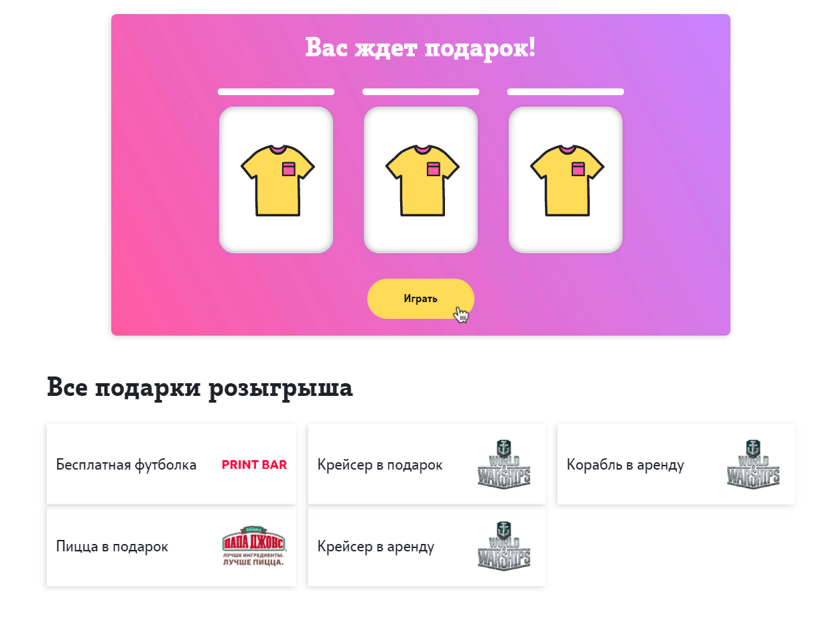The width and height of the screenshot is (829, 617).
Task: Open the Бесплатная футболка gift card
Action: [172, 464]
